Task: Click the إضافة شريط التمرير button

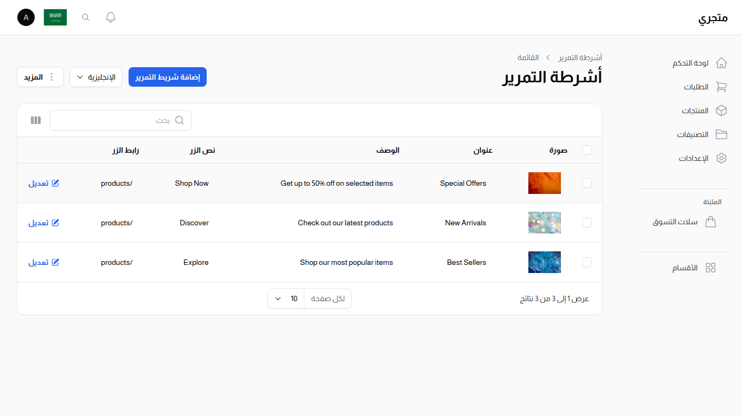Action: tap(167, 76)
